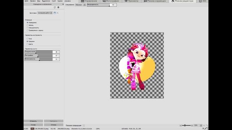
Task: Select the Затемнение radio button
Action: tap(28, 25)
